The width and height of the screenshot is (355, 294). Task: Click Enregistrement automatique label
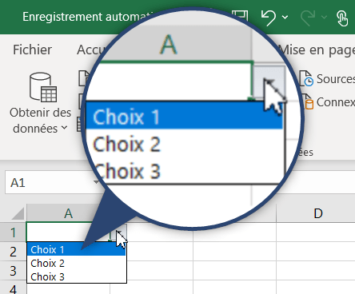pos(88,17)
